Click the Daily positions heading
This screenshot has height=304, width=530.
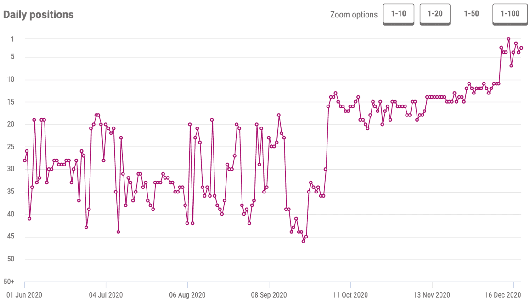point(38,15)
